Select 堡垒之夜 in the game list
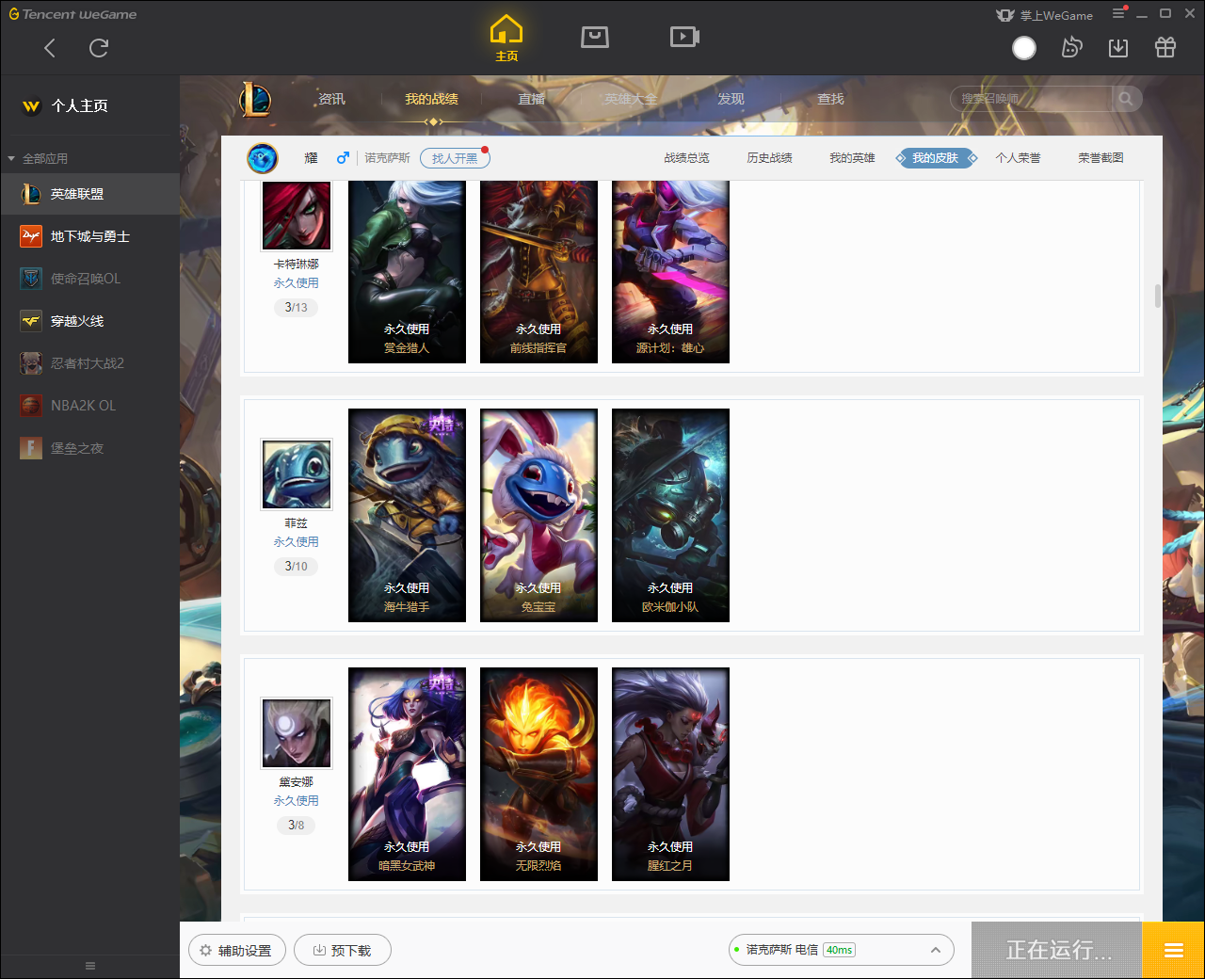This screenshot has width=1205, height=979. click(x=89, y=448)
